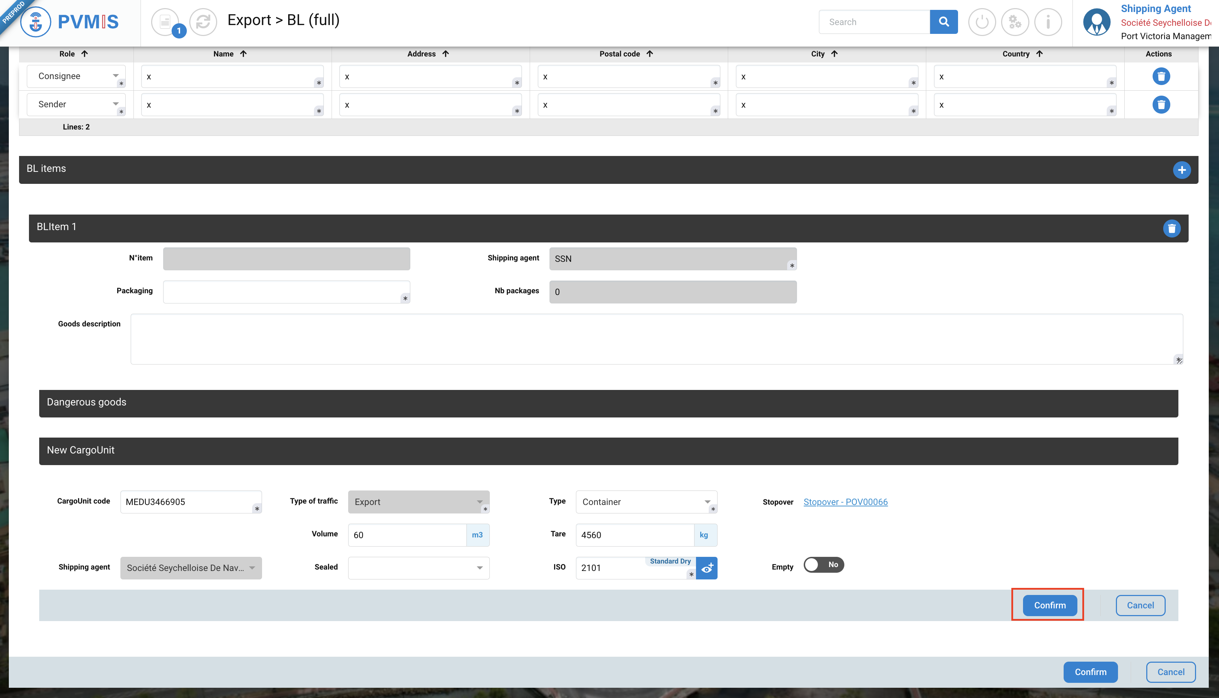The image size is (1219, 698).
Task: Click the power/logout icon in header
Action: click(x=982, y=22)
